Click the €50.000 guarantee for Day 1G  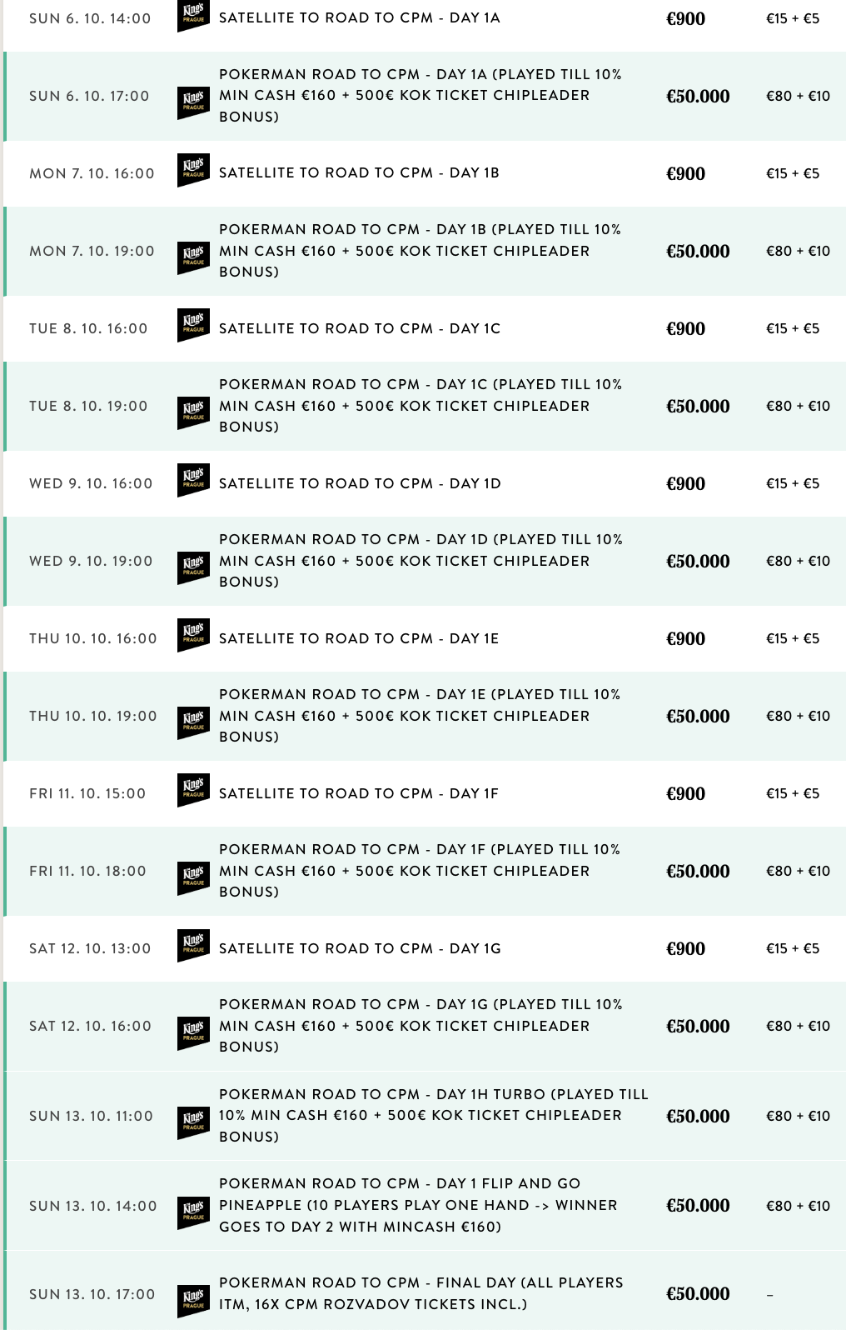698,1026
